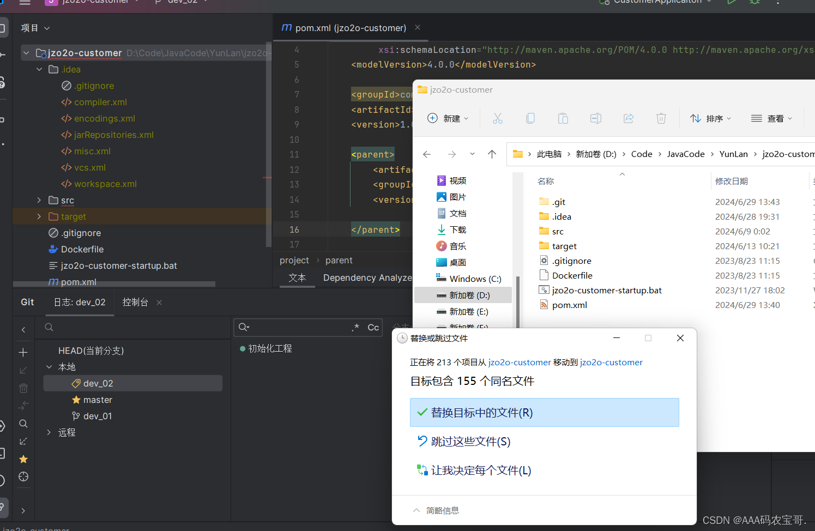
Task: Select the 控制台 tab
Action: pyautogui.click(x=135, y=302)
